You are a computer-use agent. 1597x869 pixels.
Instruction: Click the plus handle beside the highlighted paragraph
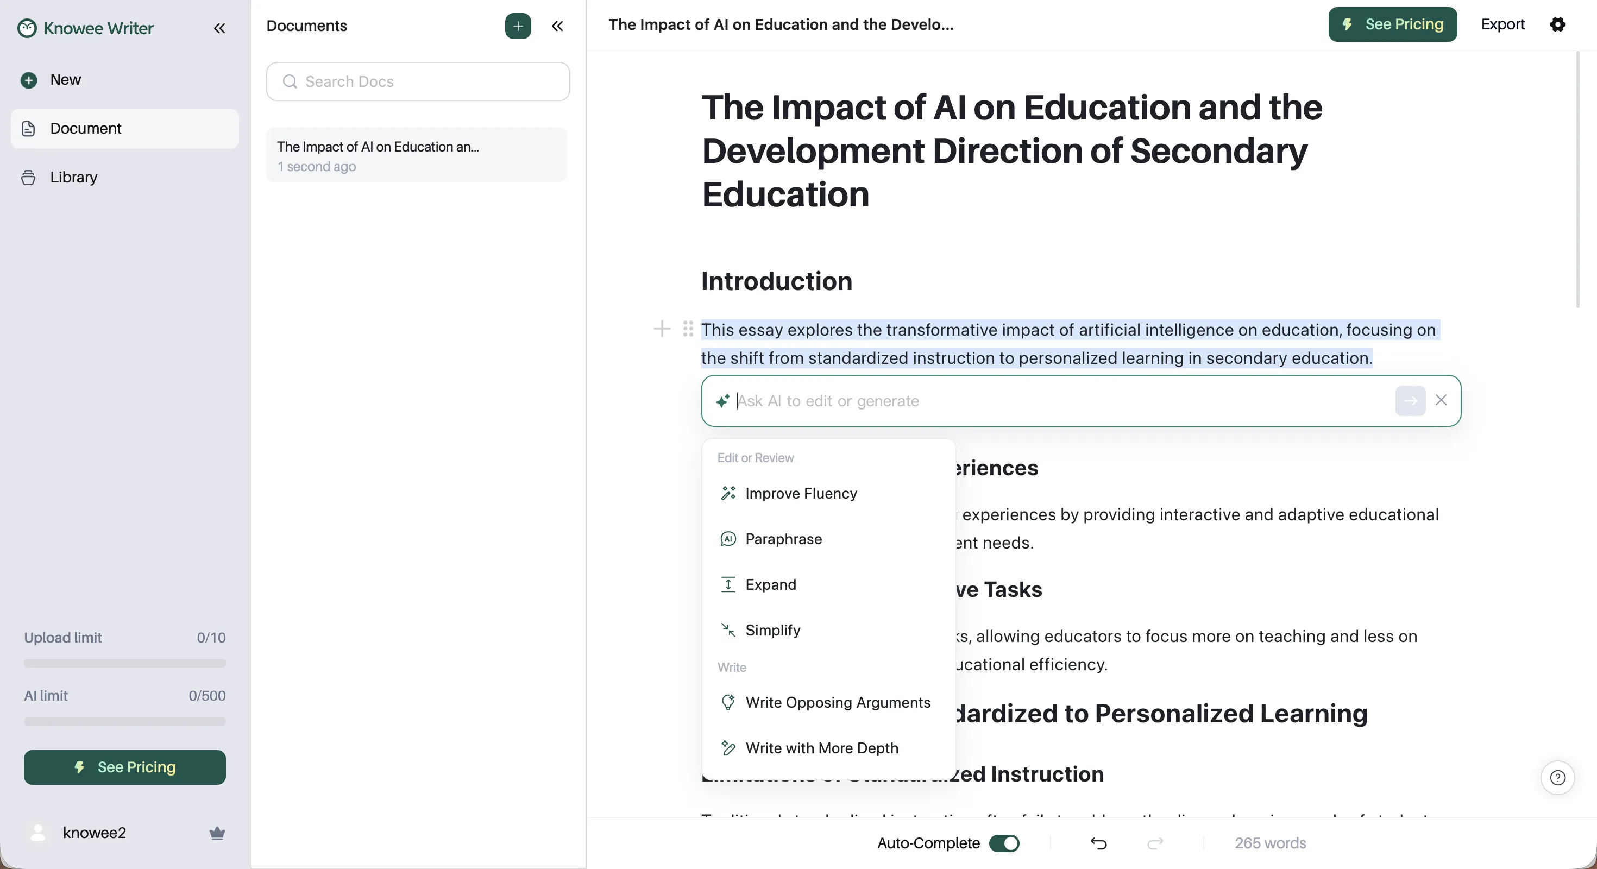[x=662, y=329]
